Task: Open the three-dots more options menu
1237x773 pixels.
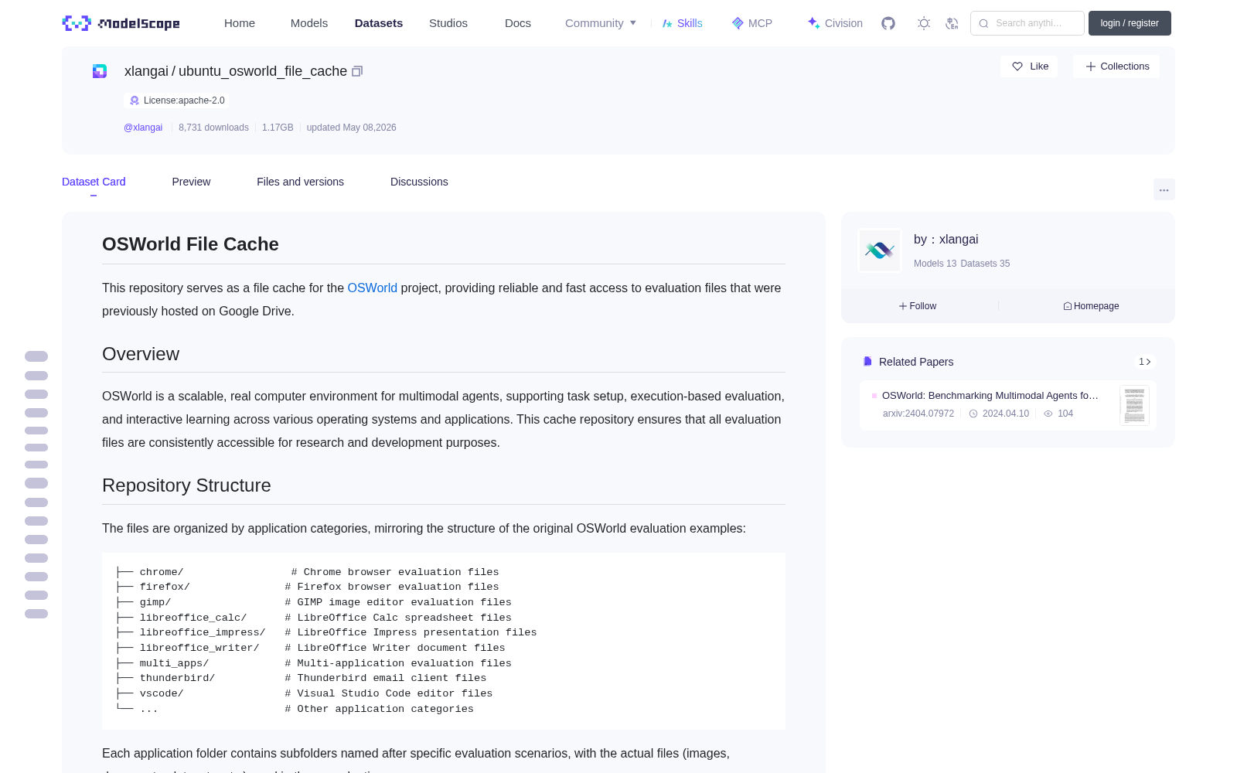Action: [x=1164, y=189]
